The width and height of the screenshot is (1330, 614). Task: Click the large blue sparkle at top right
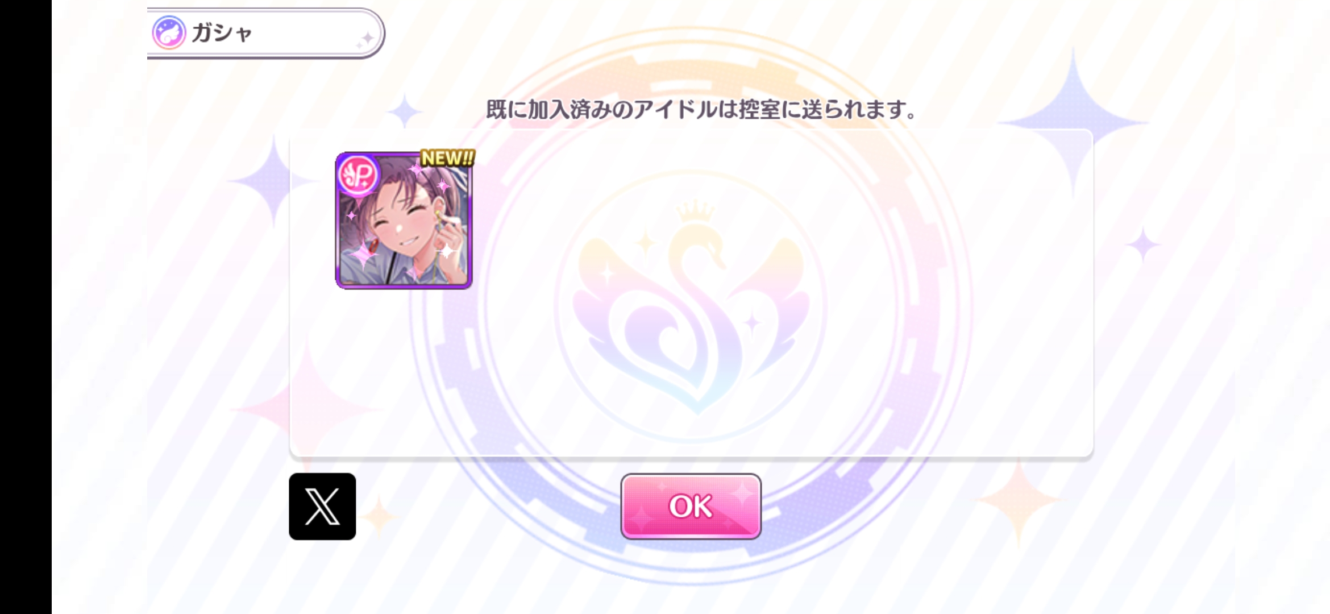pos(1073,122)
